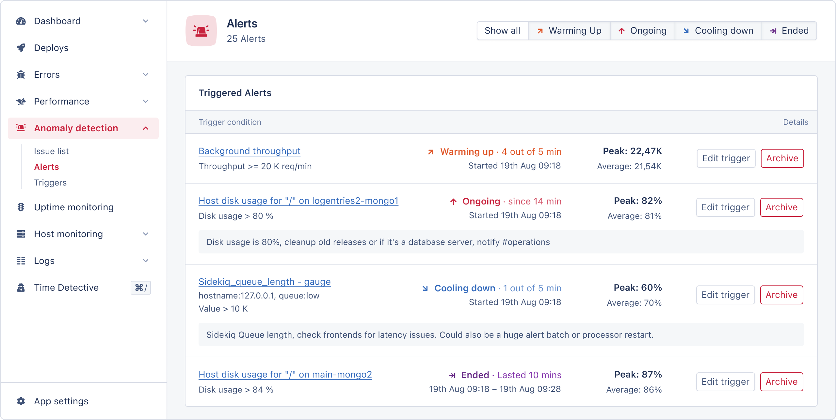
Task: Filter alerts by Warming Up
Action: (569, 31)
